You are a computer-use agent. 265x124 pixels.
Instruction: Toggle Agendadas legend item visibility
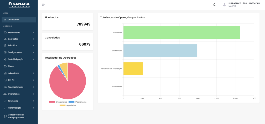tap(68, 105)
